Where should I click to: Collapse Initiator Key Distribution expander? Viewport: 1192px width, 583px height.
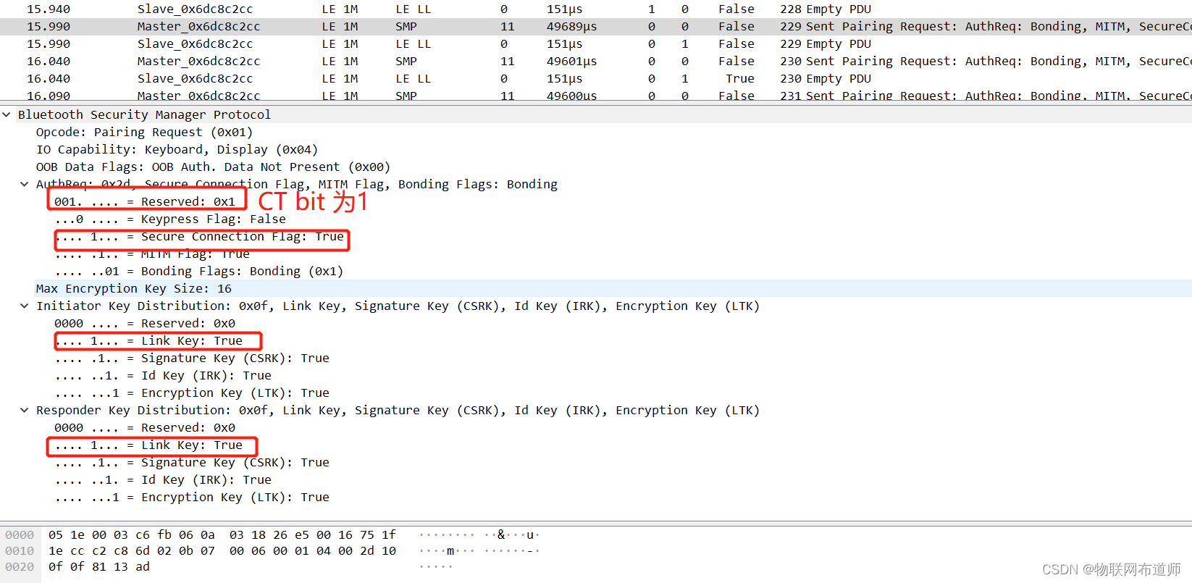click(25, 306)
